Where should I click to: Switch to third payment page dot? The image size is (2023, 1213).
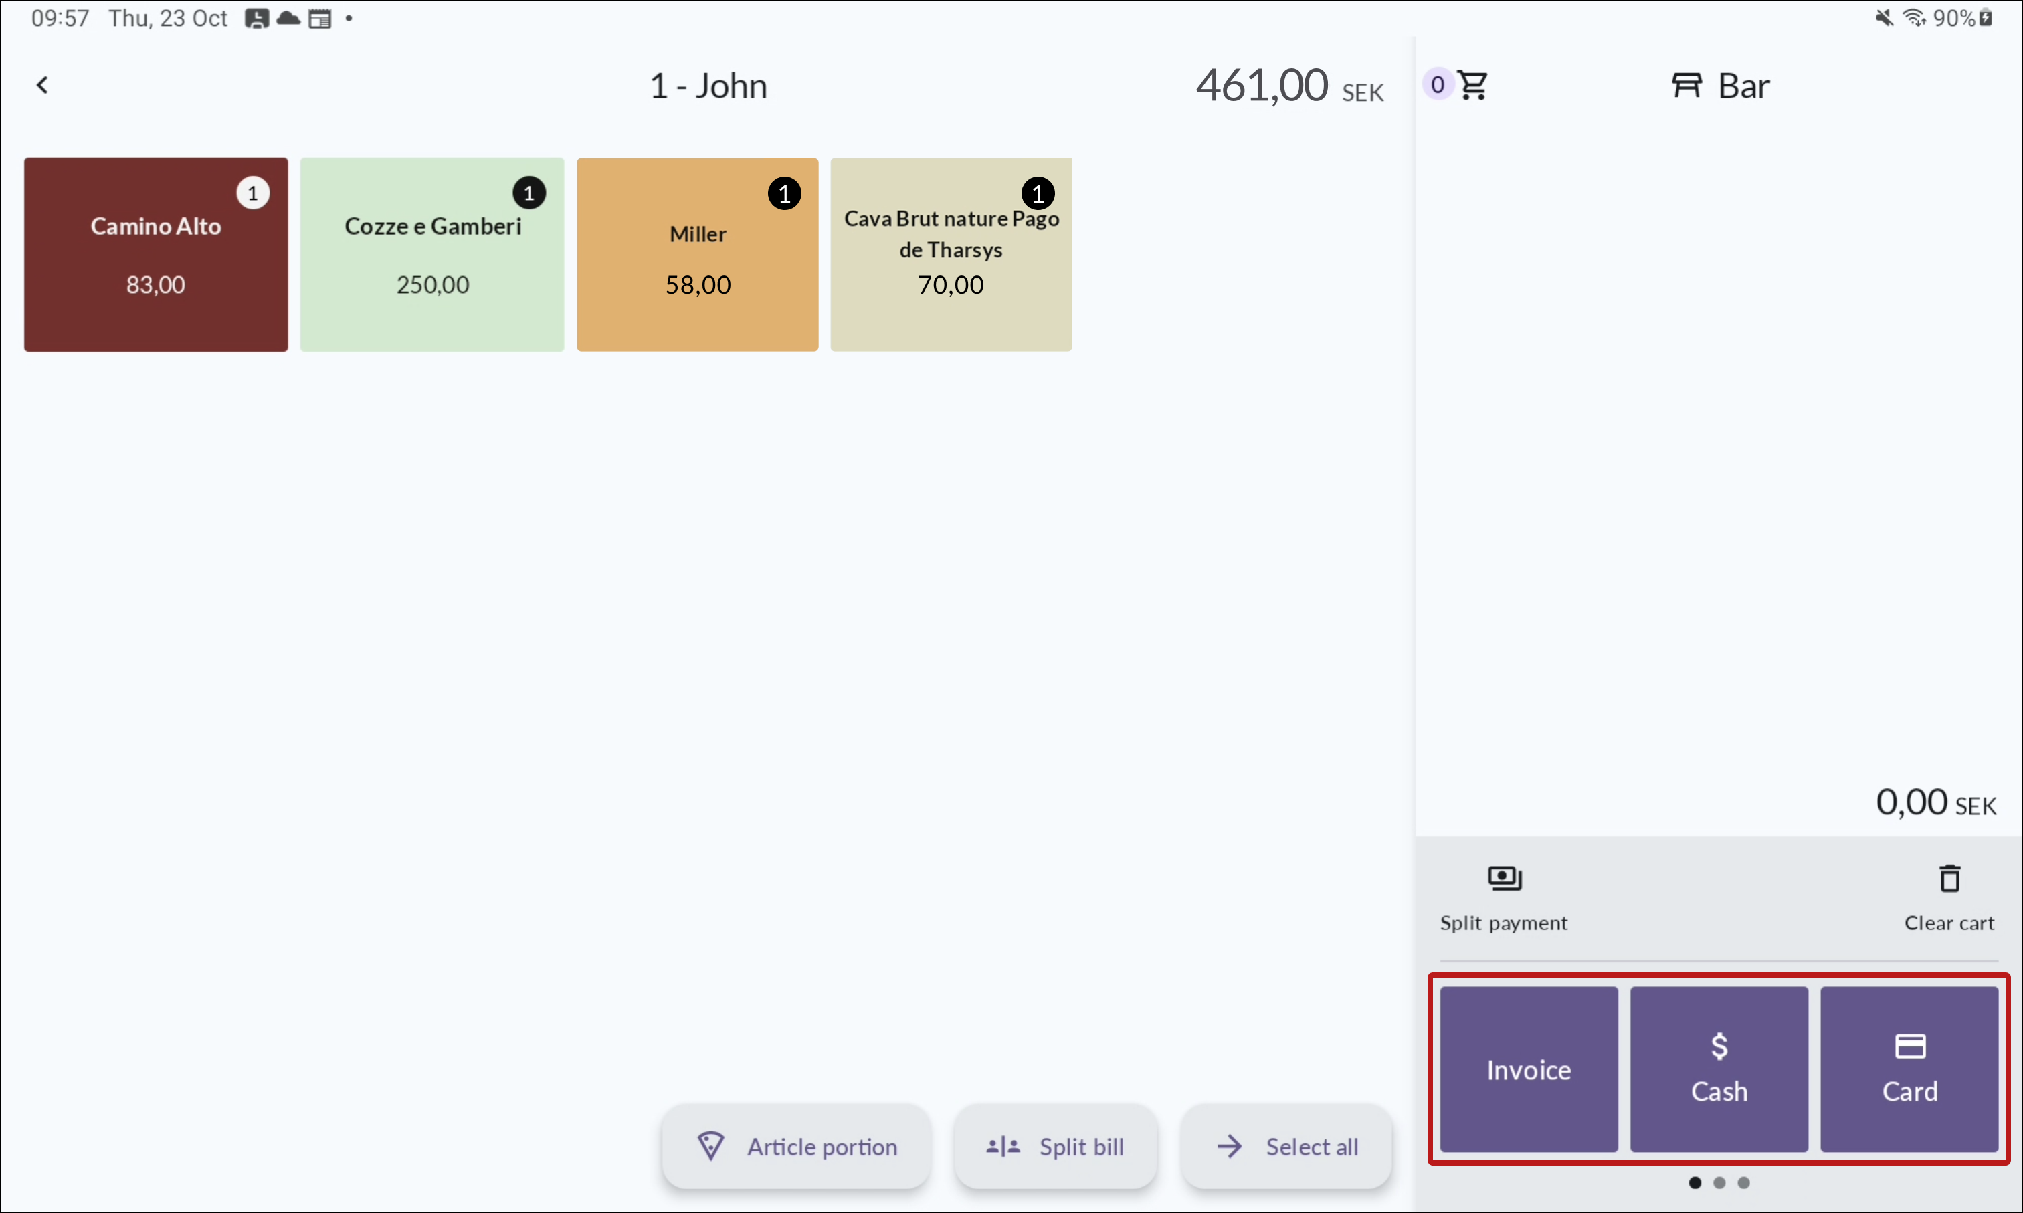tap(1743, 1182)
